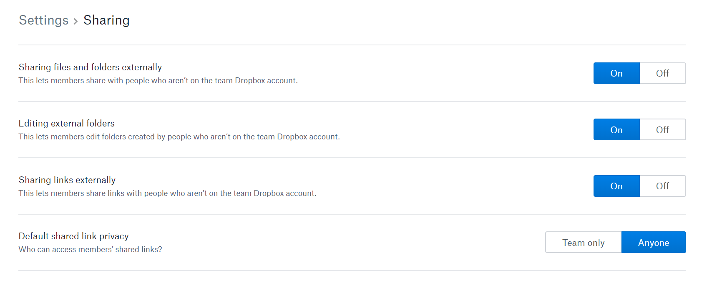Select the Sharing breadcrumb heading
Viewport: 717px width, 290px height.
point(106,20)
